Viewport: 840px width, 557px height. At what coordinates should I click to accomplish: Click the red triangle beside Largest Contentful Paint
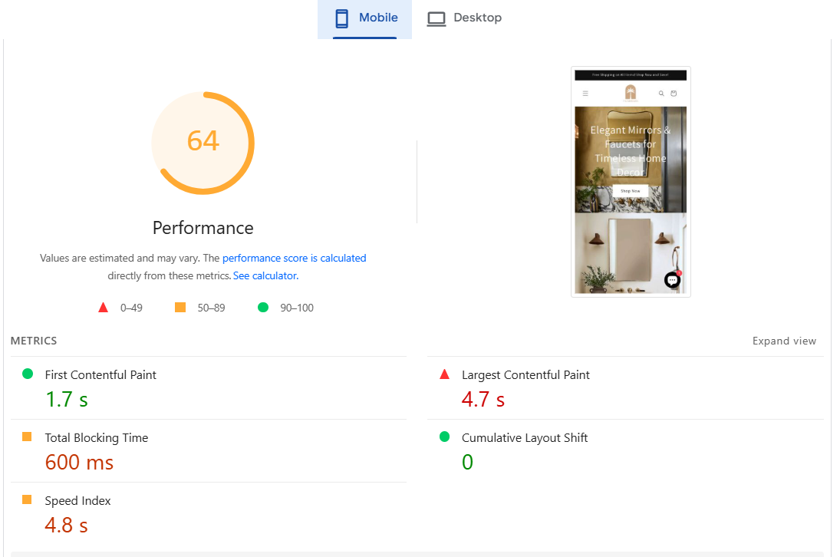(x=444, y=374)
